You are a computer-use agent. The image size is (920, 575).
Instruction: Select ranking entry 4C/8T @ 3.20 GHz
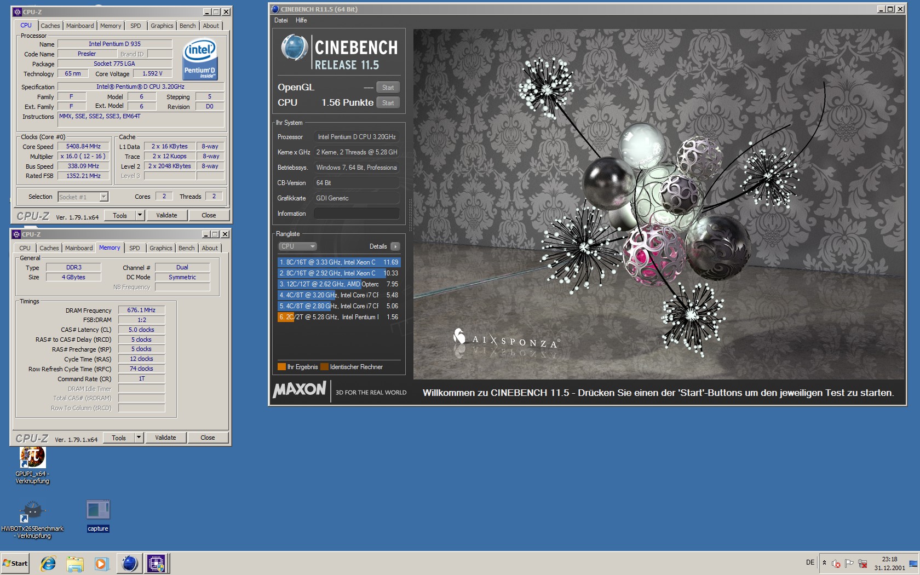pyautogui.click(x=339, y=295)
